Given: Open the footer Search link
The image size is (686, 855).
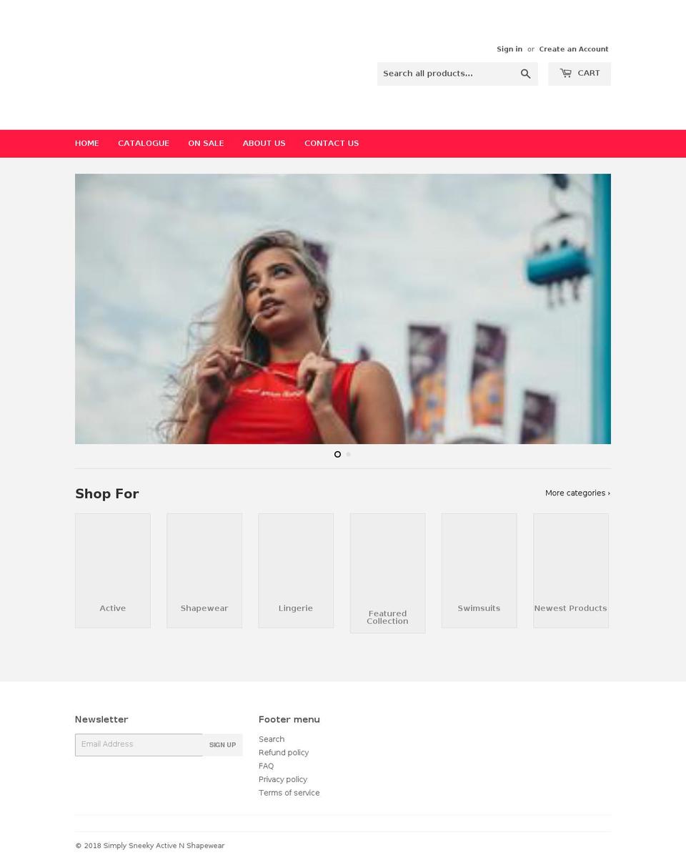Looking at the screenshot, I should 272,739.
